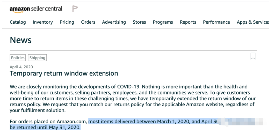Open the Advertising menu

click(x=114, y=22)
